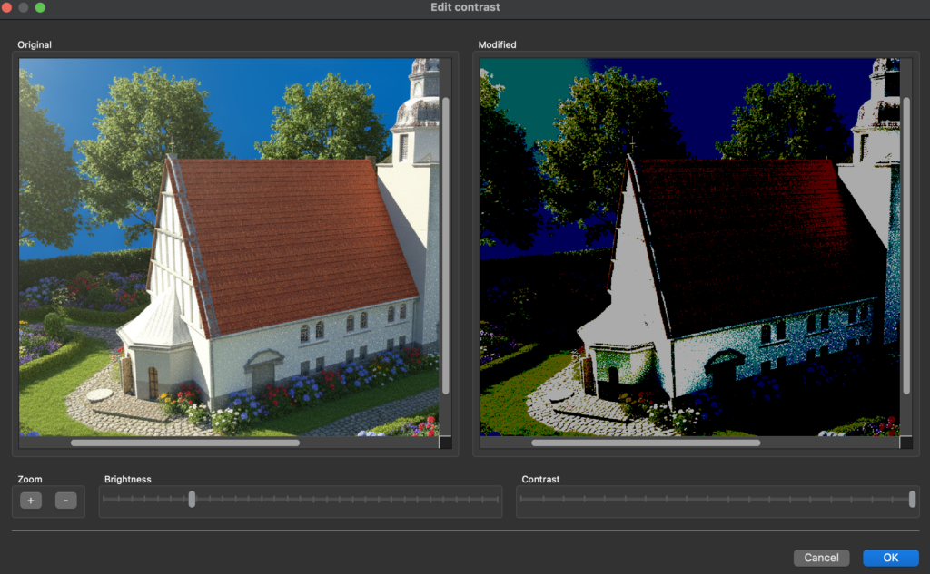Click the Brightness slider handle
The image size is (930, 574).
[x=192, y=499]
